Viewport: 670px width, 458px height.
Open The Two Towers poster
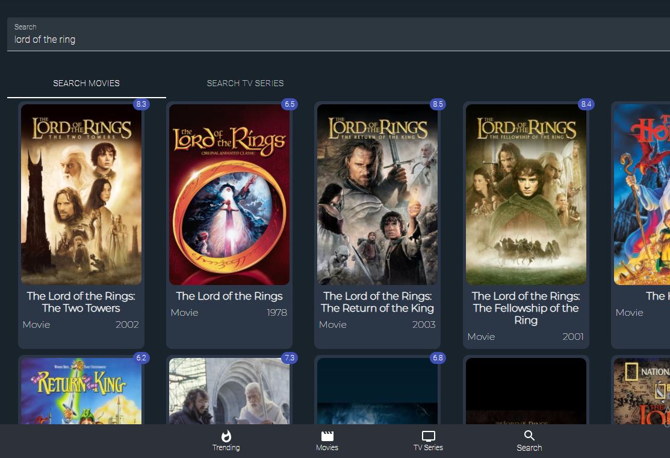81,195
